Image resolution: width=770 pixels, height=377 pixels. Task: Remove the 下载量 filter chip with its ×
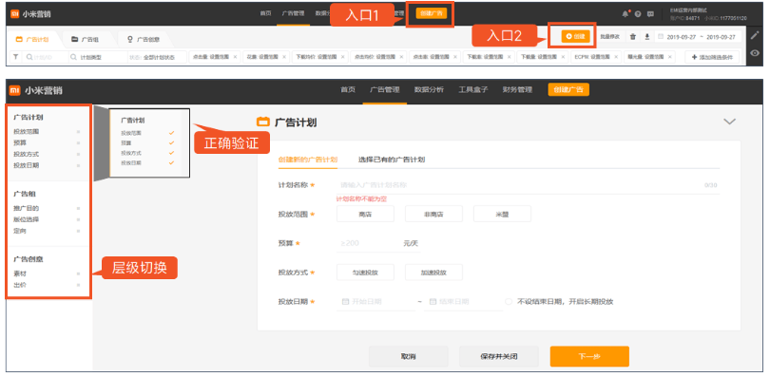(563, 57)
